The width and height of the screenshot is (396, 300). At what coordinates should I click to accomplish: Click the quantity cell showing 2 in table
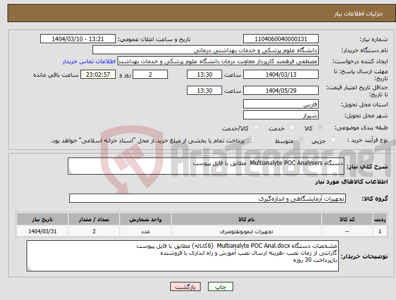pyautogui.click(x=94, y=231)
